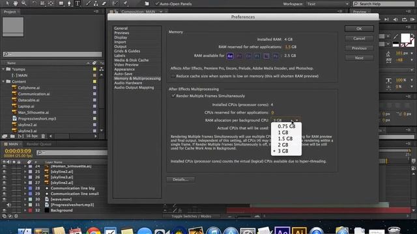The image size is (417, 234).
Task: Expand layer 31 Progressiveshort.mp3 properties
Action: click(25, 205)
